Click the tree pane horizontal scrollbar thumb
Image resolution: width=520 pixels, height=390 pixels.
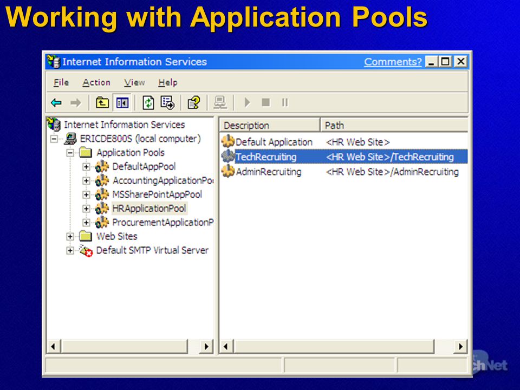pos(125,347)
